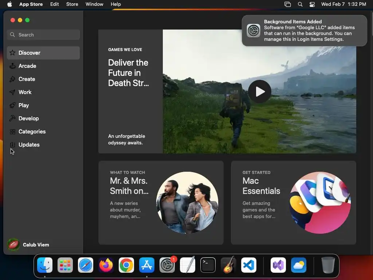Open the weather cloud app in dock
Screen dimensions: 373x280
point(299,265)
